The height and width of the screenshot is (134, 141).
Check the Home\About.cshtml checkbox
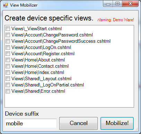pos(8,60)
